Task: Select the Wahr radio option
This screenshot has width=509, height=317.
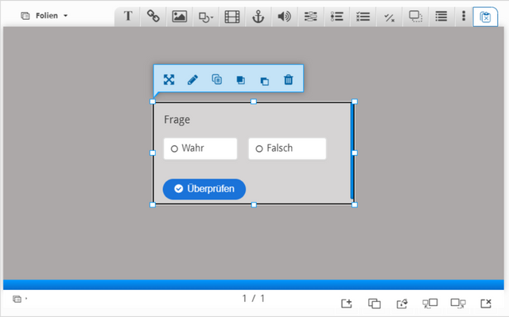Action: click(200, 149)
